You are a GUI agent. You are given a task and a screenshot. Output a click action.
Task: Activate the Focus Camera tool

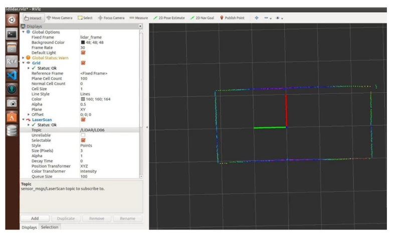[x=111, y=18]
